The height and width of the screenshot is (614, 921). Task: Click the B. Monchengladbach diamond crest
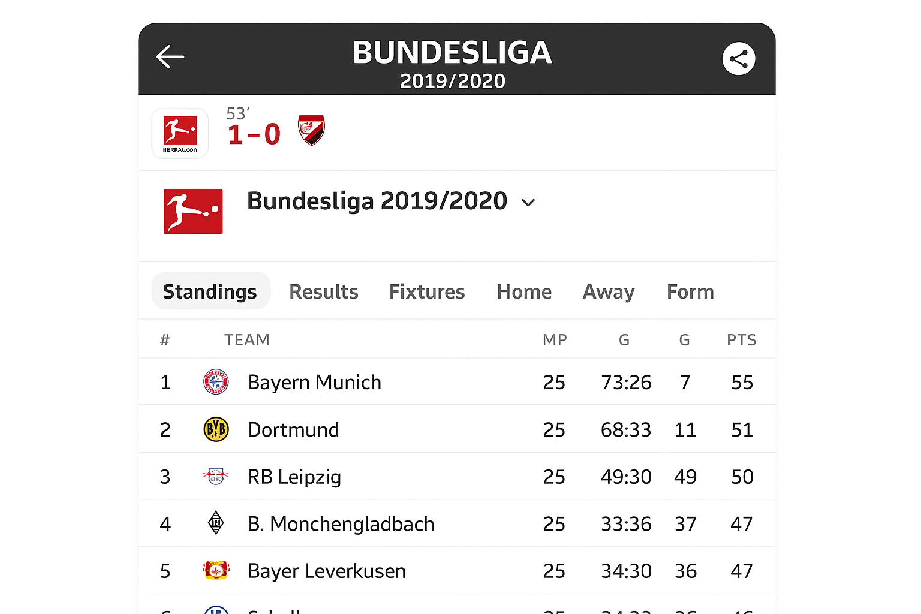pyautogui.click(x=216, y=523)
